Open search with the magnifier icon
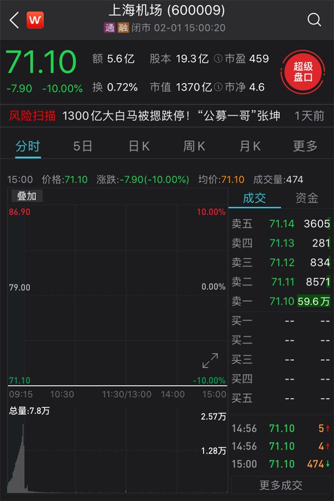This screenshot has height=501, width=334. (x=314, y=20)
